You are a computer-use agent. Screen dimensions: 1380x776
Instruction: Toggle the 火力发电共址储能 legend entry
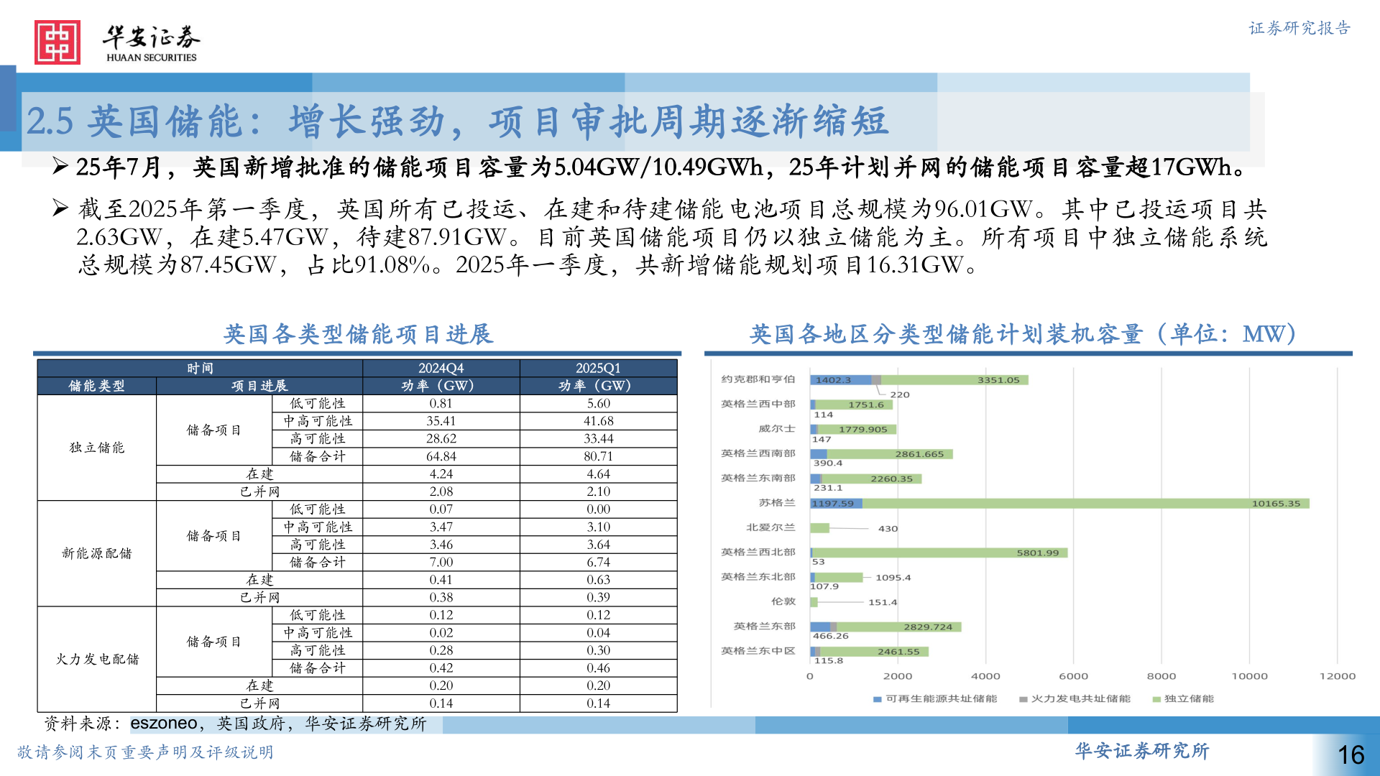click(1057, 698)
